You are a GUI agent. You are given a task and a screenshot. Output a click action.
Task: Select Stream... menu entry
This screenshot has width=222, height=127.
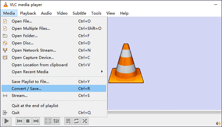tap(54, 95)
